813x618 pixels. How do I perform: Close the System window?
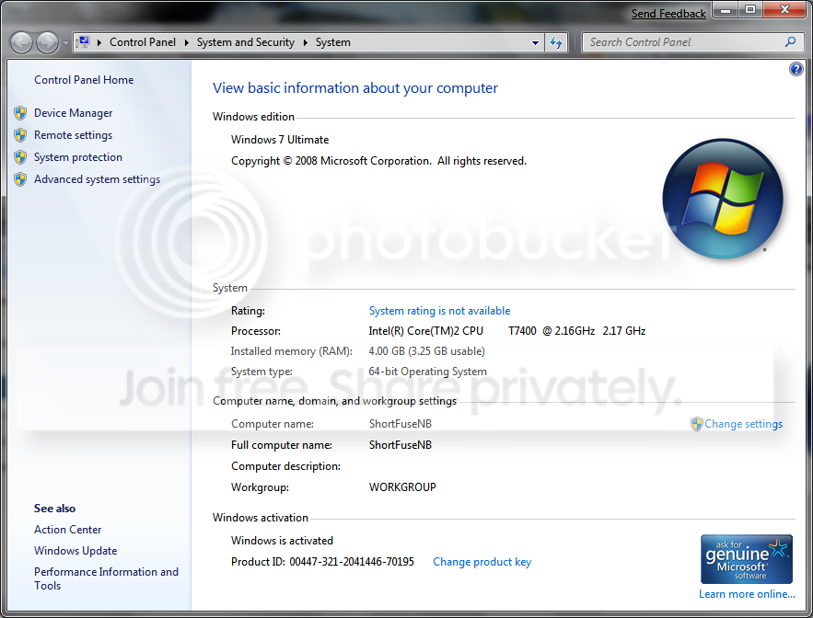[784, 9]
